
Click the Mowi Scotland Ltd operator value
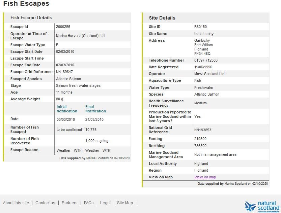click(209, 74)
